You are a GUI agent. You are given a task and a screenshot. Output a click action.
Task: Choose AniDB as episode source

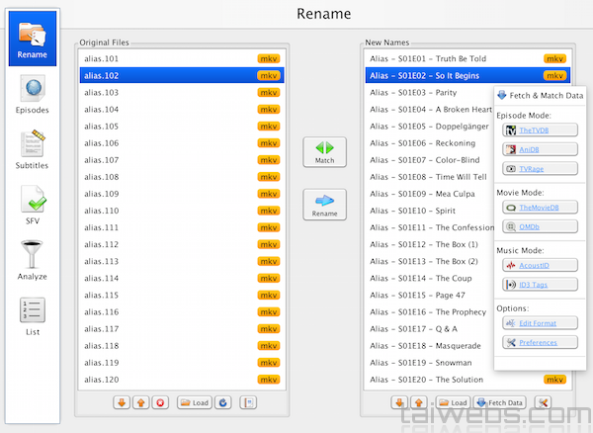[x=531, y=149]
